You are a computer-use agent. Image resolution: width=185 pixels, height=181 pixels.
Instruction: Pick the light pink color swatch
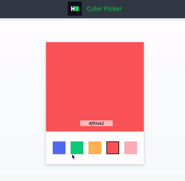click(130, 148)
